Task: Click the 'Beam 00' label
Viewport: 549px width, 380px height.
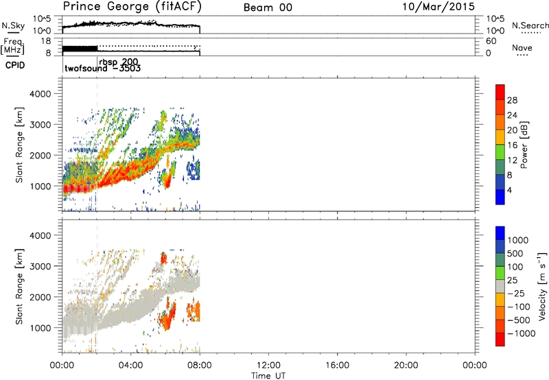Action: point(268,8)
